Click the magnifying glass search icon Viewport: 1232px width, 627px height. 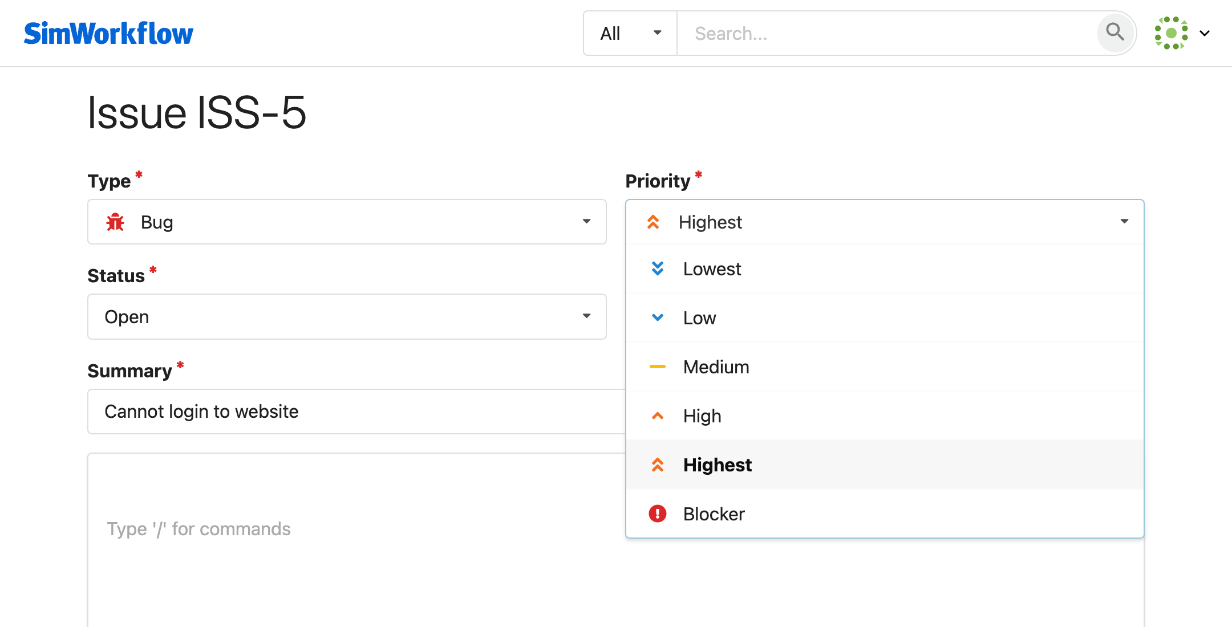1115,32
